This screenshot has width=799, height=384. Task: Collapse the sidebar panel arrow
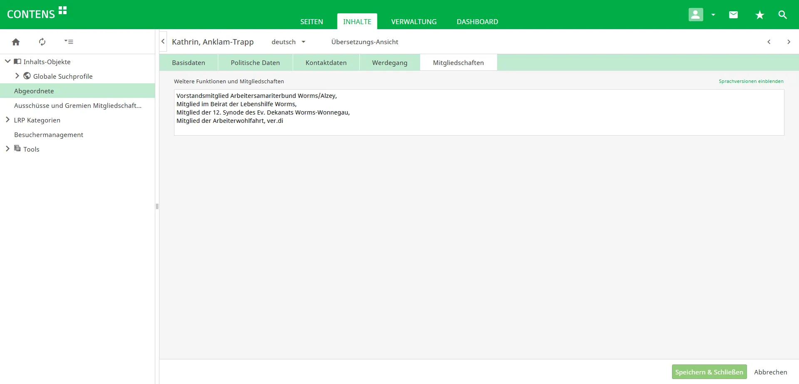tap(163, 42)
